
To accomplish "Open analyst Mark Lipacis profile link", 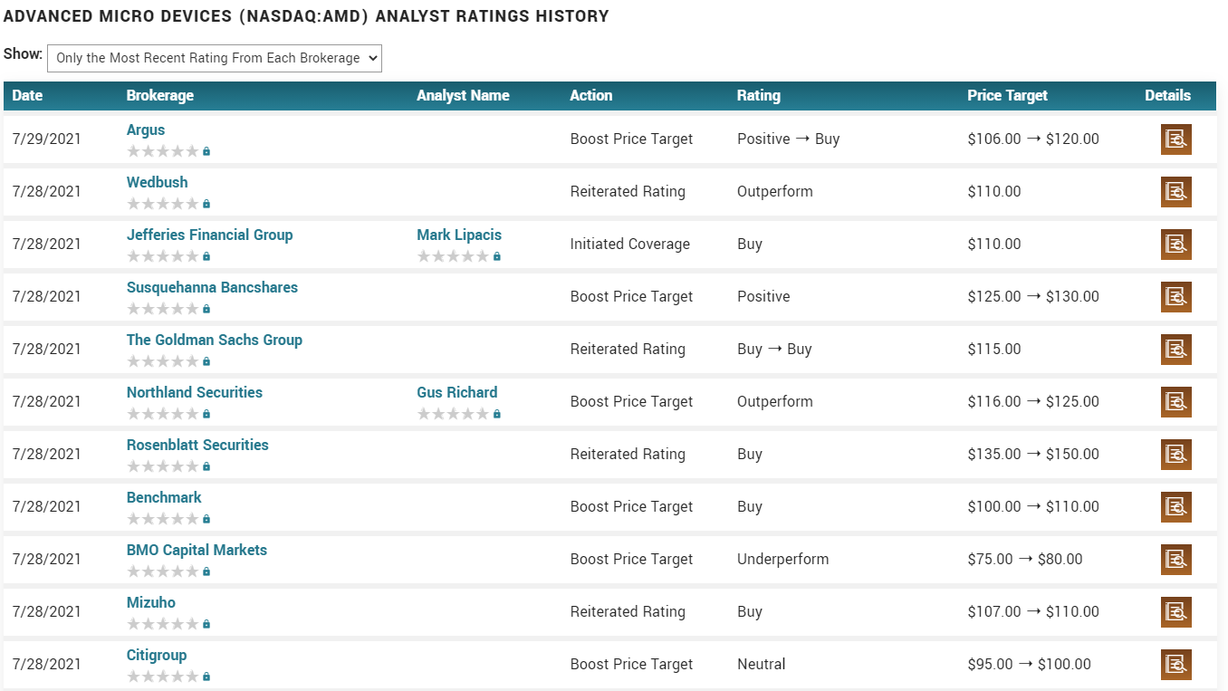I will click(459, 235).
